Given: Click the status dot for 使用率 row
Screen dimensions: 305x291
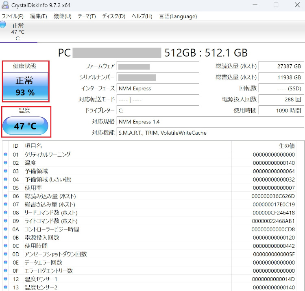Looking at the screenshot, I should coord(5,188).
